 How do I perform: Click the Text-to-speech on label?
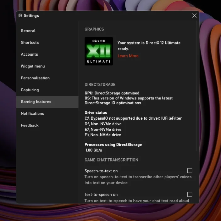click(x=101, y=195)
